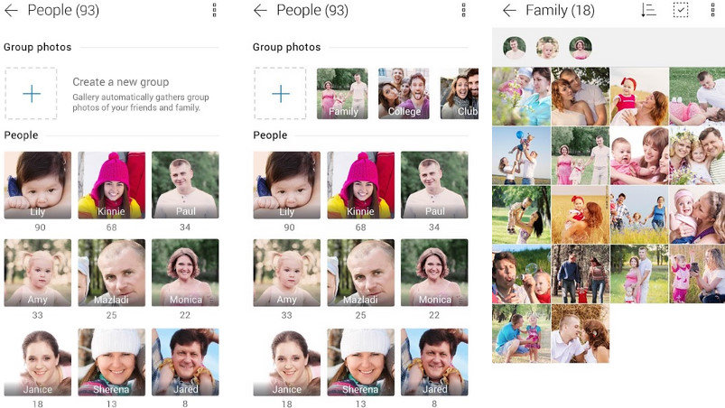
Task: Select first man avatar in Family header
Action: 514,48
